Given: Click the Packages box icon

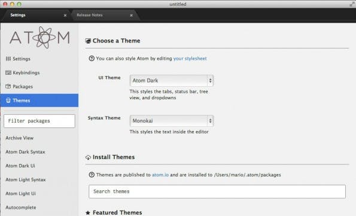Looking at the screenshot, I should (x=8, y=87).
